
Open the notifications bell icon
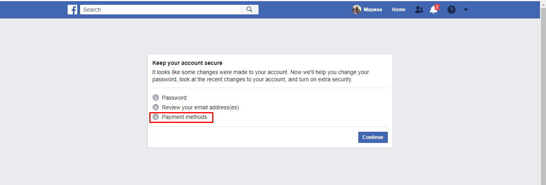tap(433, 10)
